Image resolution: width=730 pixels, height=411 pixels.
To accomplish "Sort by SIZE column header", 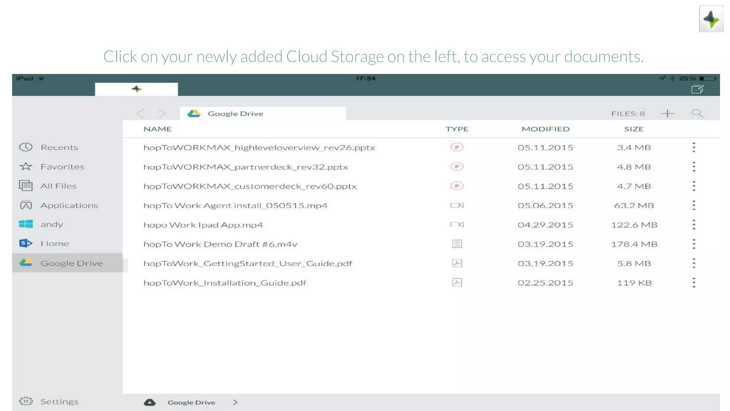I will [634, 129].
